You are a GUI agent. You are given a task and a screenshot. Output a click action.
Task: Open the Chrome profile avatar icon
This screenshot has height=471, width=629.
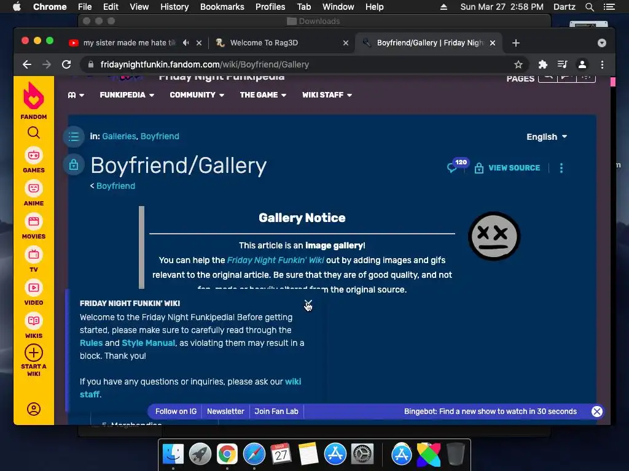tap(582, 64)
